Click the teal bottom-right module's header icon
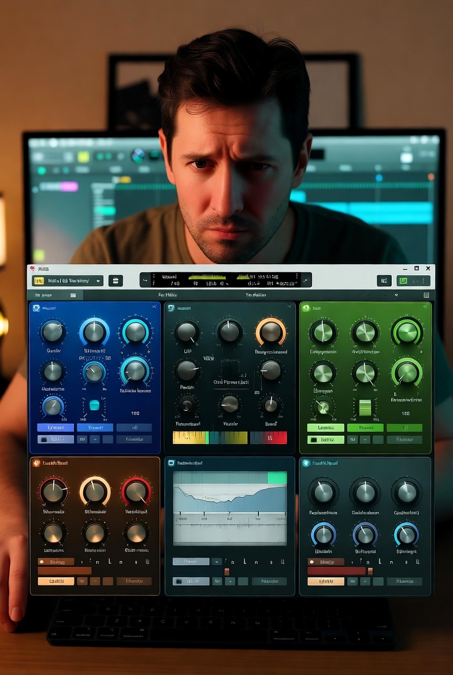453x675 pixels. point(306,463)
